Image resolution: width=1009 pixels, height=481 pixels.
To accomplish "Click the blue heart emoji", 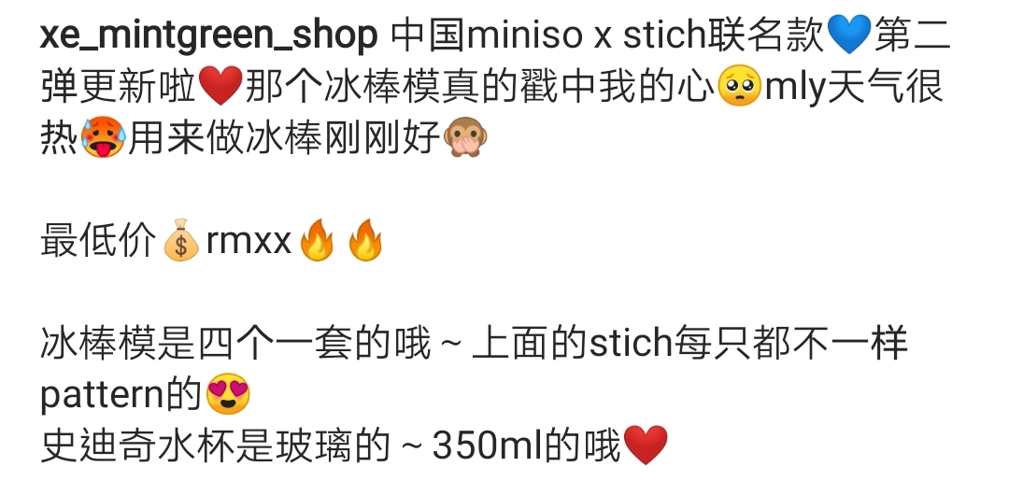I will click(x=848, y=34).
